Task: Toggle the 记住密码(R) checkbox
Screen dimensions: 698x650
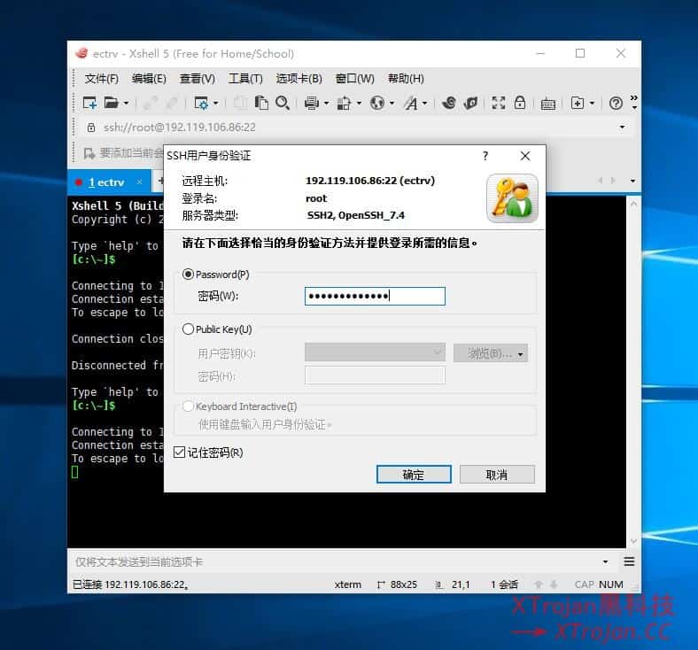Action: pos(179,453)
